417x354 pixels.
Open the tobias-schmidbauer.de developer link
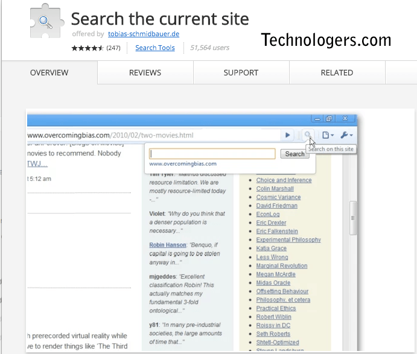click(144, 34)
